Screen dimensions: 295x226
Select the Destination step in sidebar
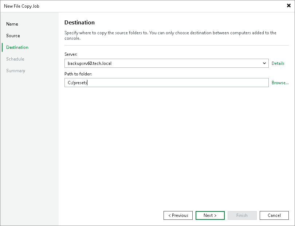tap(17, 47)
